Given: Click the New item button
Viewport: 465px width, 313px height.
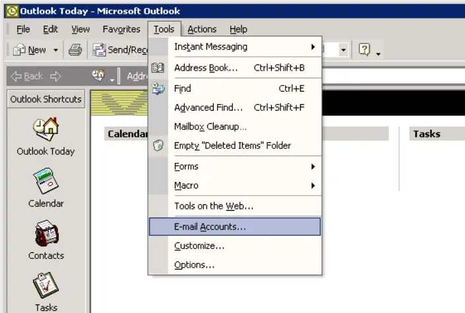Looking at the screenshot, I should 30,50.
